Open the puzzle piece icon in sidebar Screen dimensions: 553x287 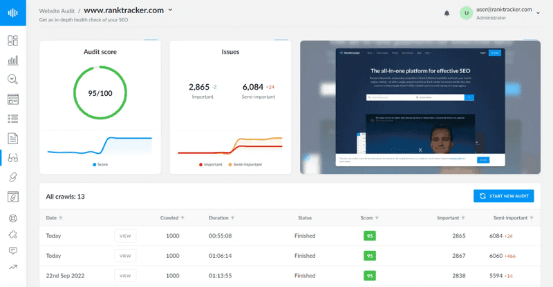tap(12, 235)
